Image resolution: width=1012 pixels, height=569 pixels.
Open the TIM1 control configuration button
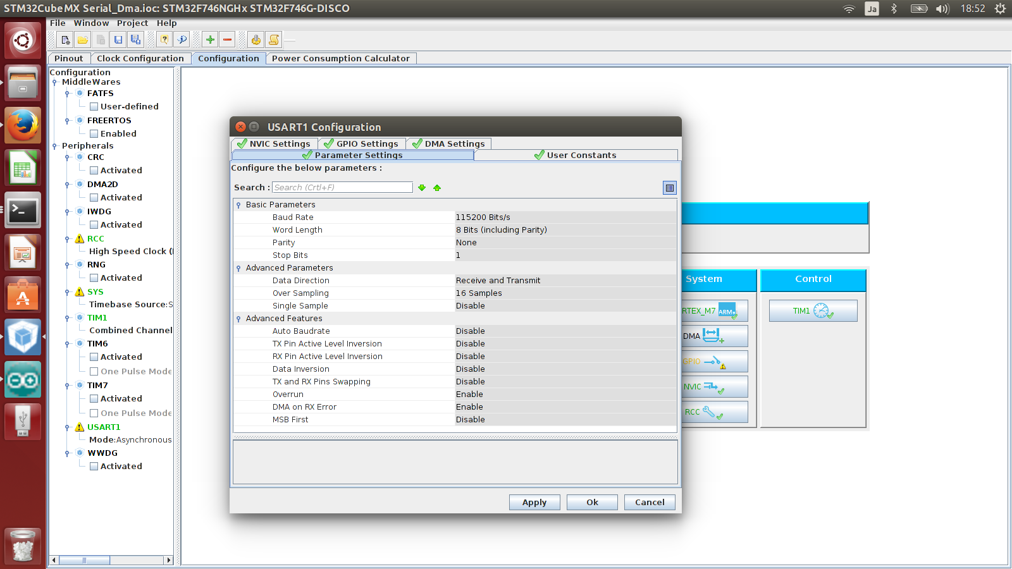click(813, 311)
